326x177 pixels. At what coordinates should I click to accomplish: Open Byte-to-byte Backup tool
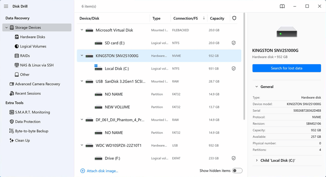(x=32, y=131)
